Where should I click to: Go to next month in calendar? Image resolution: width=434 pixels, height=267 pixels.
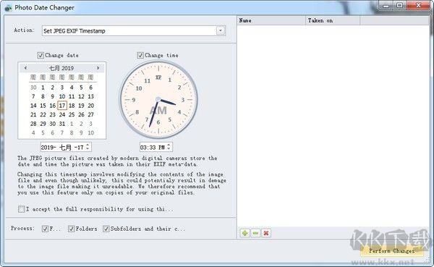[x=98, y=68]
